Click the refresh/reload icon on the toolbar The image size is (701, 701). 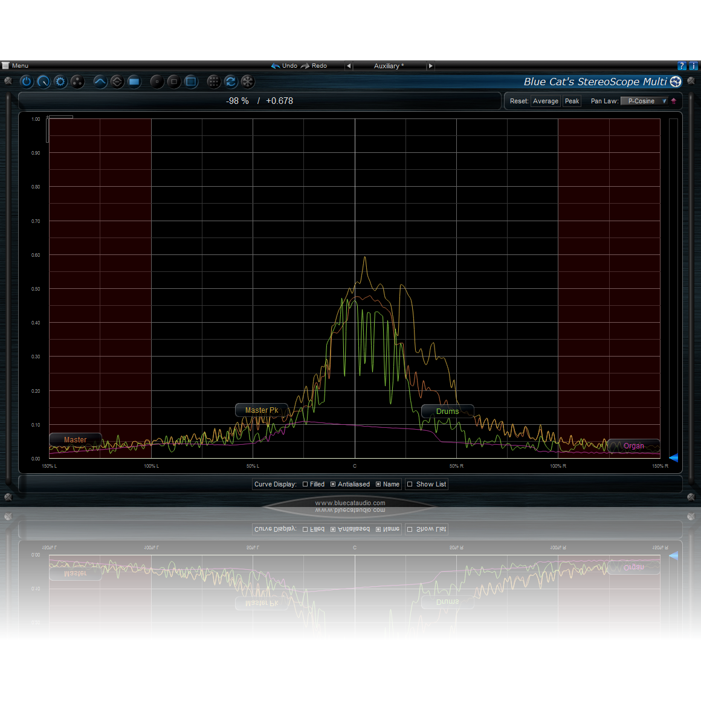[231, 82]
